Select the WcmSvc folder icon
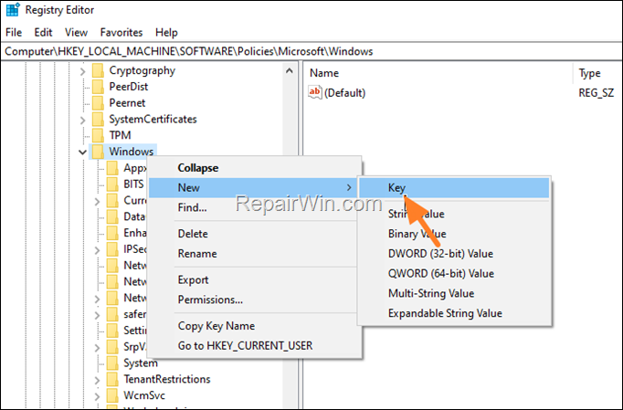 click(x=111, y=395)
